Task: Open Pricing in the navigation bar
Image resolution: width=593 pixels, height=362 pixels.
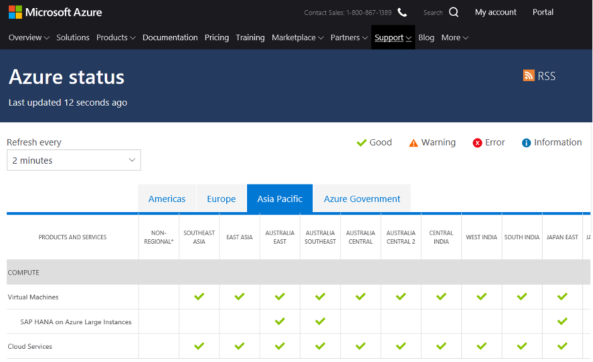Action: 217,37
